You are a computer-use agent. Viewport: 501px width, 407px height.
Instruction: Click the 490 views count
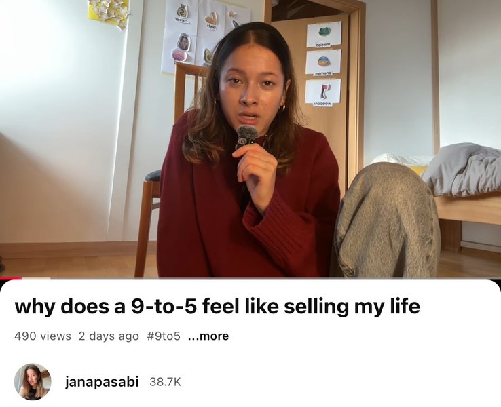[43, 336]
